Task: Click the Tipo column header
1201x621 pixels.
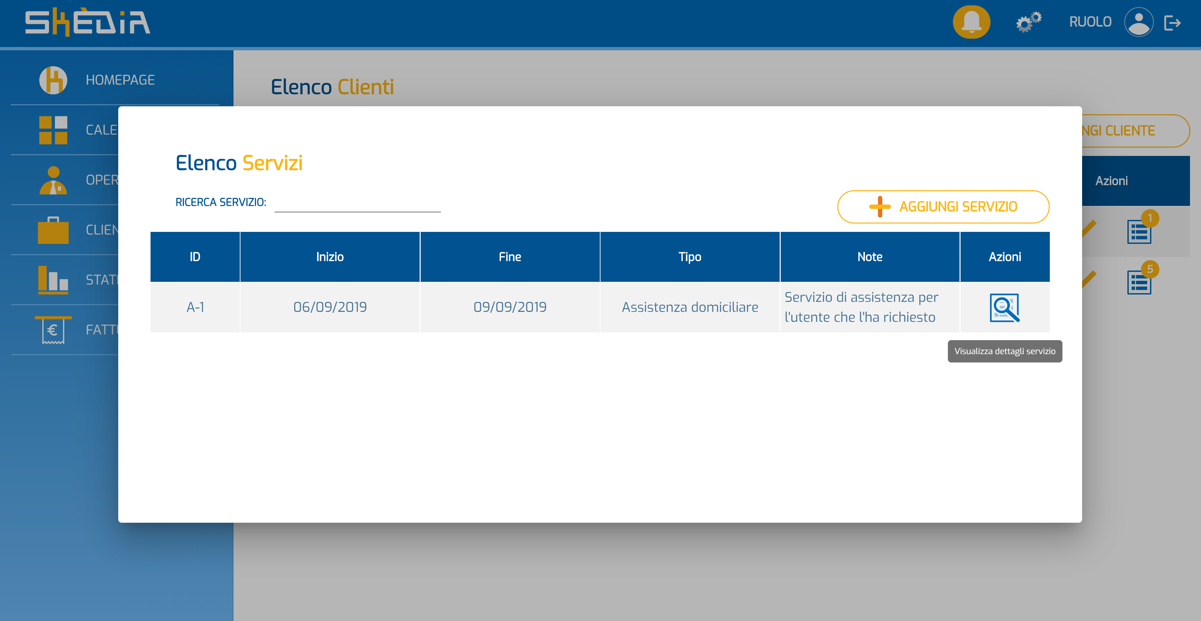Action: (x=689, y=257)
